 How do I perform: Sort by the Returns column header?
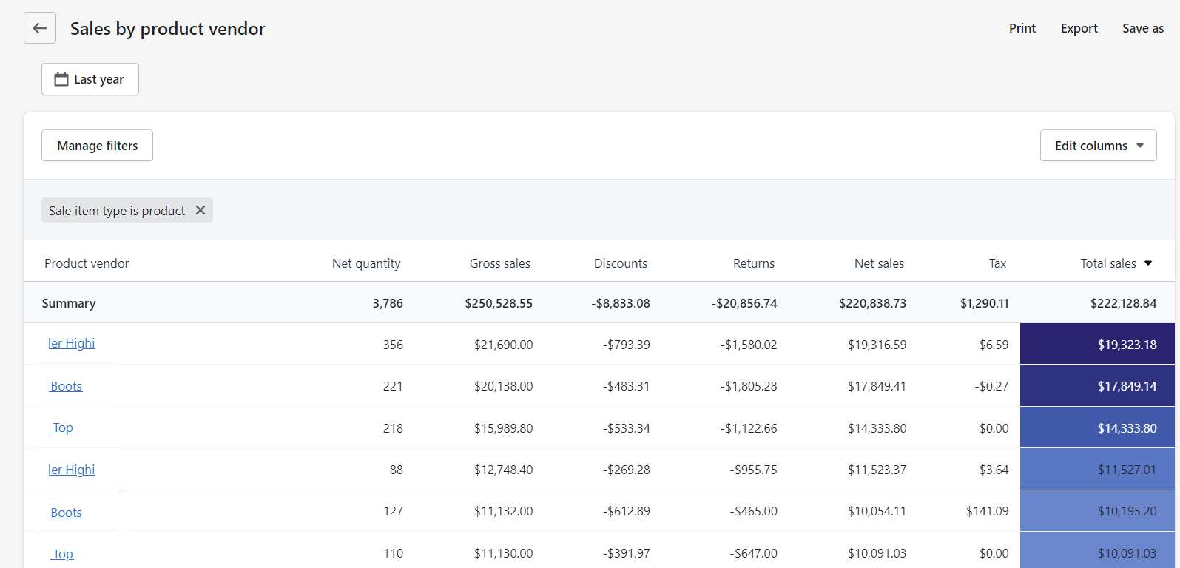(x=754, y=263)
